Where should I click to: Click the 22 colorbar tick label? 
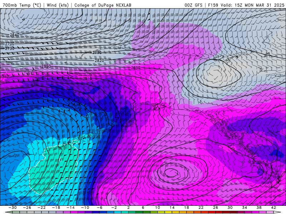(201, 208)
